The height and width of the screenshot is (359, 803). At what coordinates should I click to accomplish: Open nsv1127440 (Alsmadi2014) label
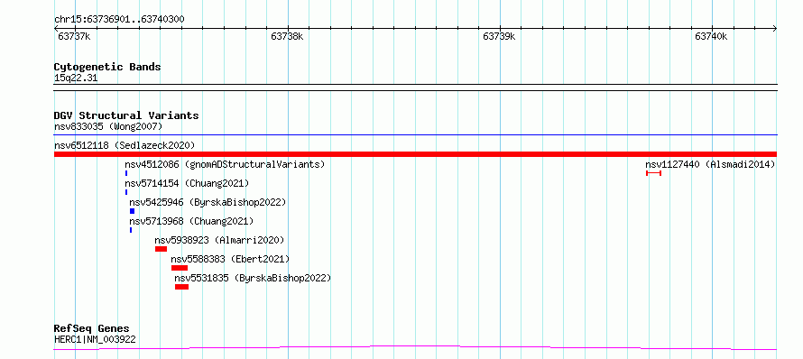point(710,164)
